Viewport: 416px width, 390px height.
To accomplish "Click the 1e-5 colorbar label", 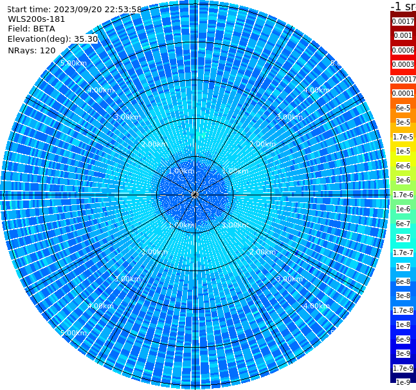I will [x=403, y=151].
